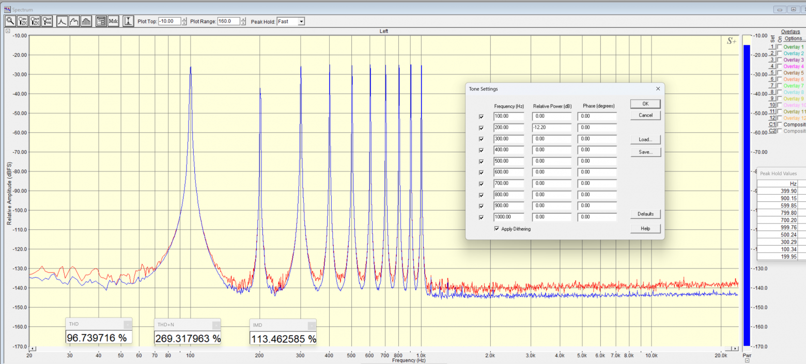Click OK in Tone Settings dialog

coord(645,104)
